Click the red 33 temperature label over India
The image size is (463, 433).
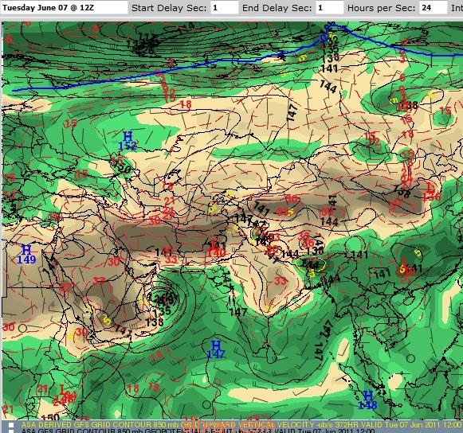[280, 280]
